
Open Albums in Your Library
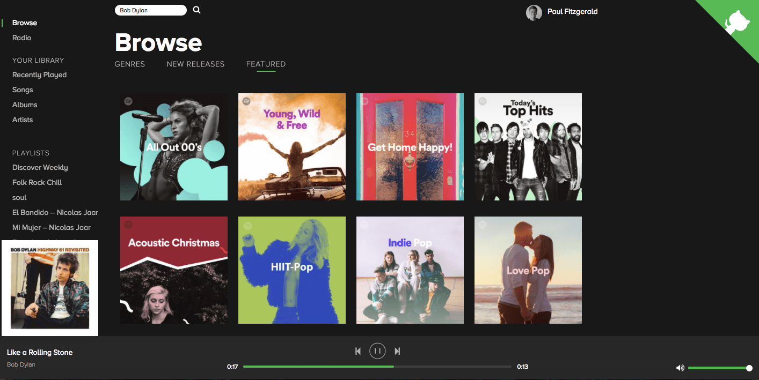(25, 105)
